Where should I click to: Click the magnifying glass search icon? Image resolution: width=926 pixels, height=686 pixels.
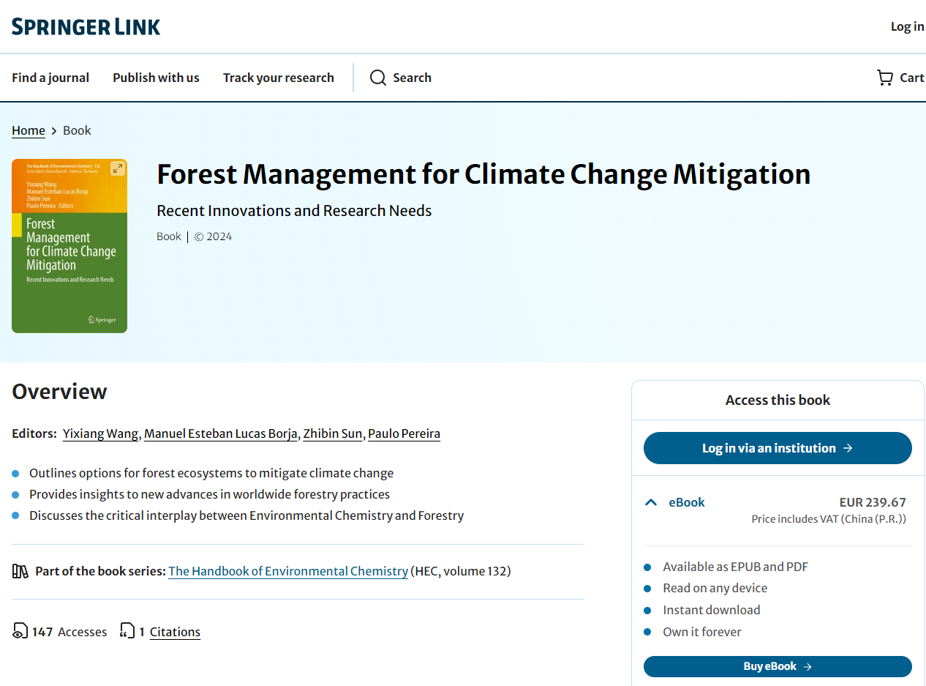click(377, 78)
